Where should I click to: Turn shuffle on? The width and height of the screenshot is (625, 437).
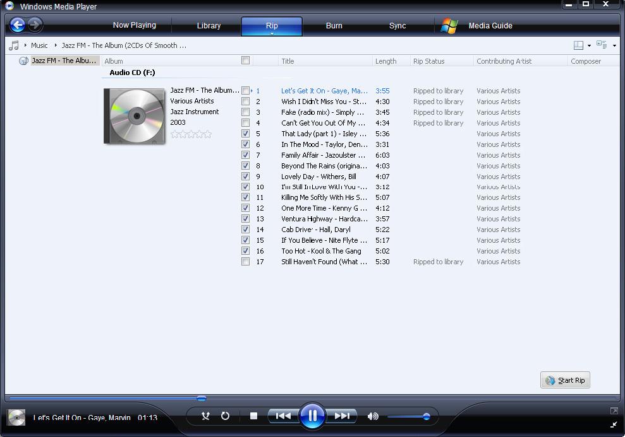tap(205, 416)
